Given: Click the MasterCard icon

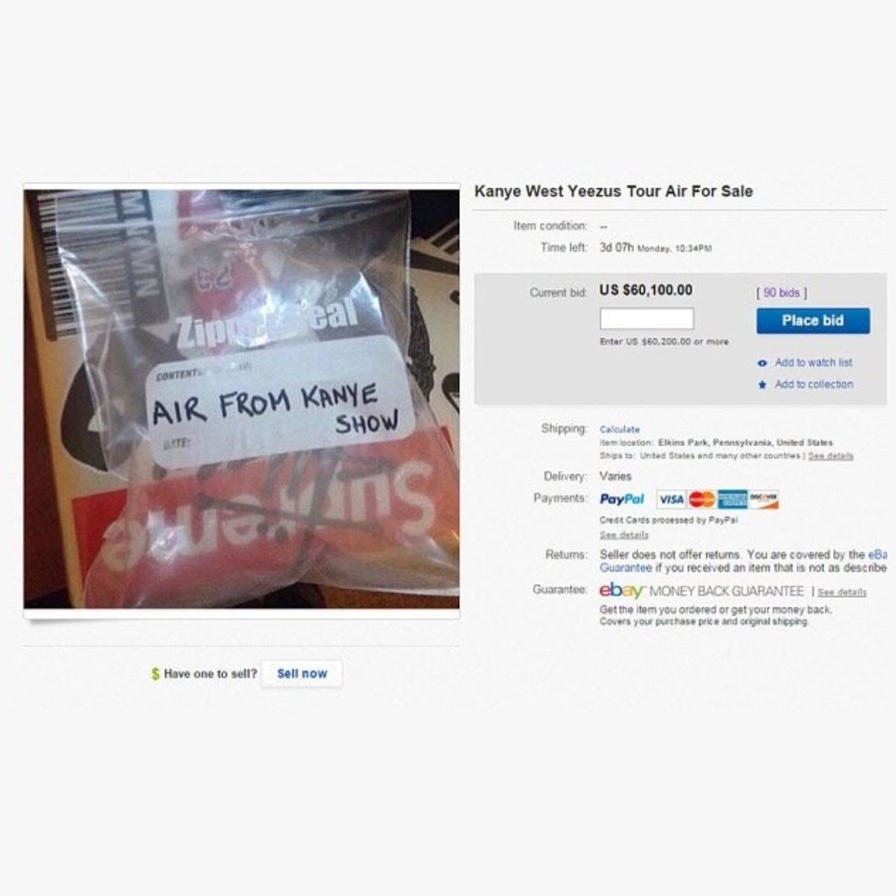Looking at the screenshot, I should [x=702, y=500].
